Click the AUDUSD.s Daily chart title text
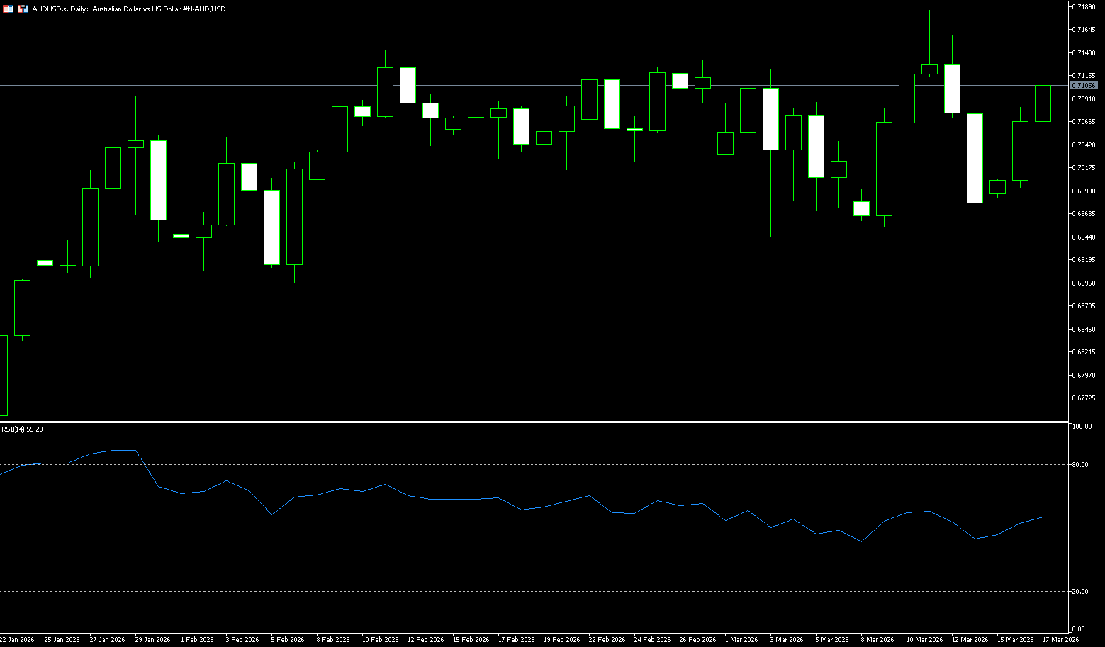The image size is (1105, 647). coord(129,9)
